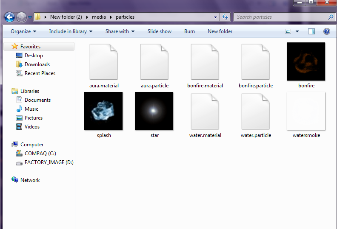Select Favorites in navigation pane
The width and height of the screenshot is (337, 229).
pyautogui.click(x=39, y=47)
